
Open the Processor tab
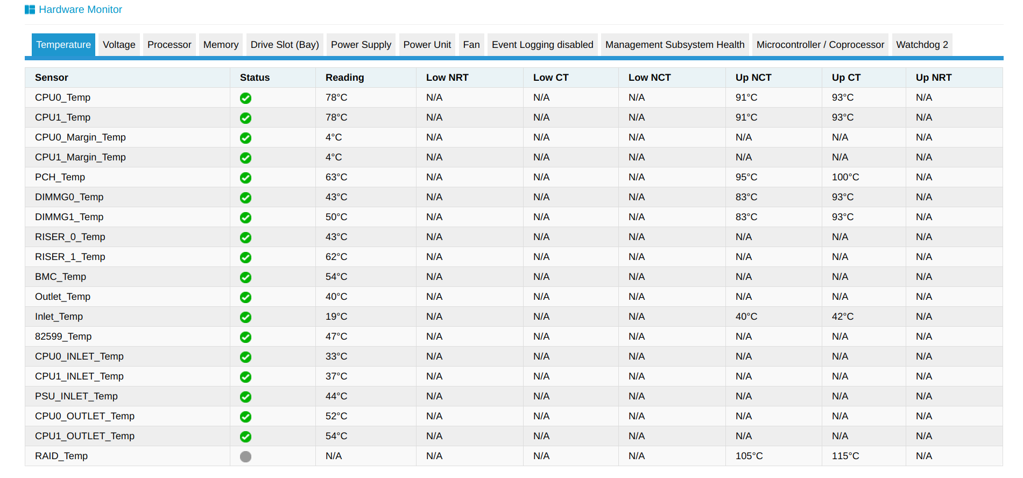coord(170,45)
